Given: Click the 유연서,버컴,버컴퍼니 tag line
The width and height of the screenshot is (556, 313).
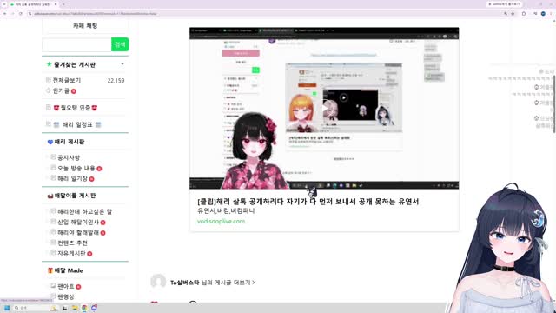Looking at the screenshot, I should pyautogui.click(x=226, y=210).
